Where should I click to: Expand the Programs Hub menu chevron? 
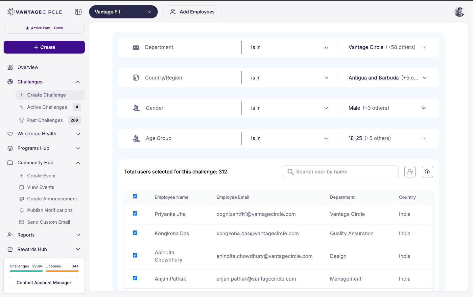[78, 148]
